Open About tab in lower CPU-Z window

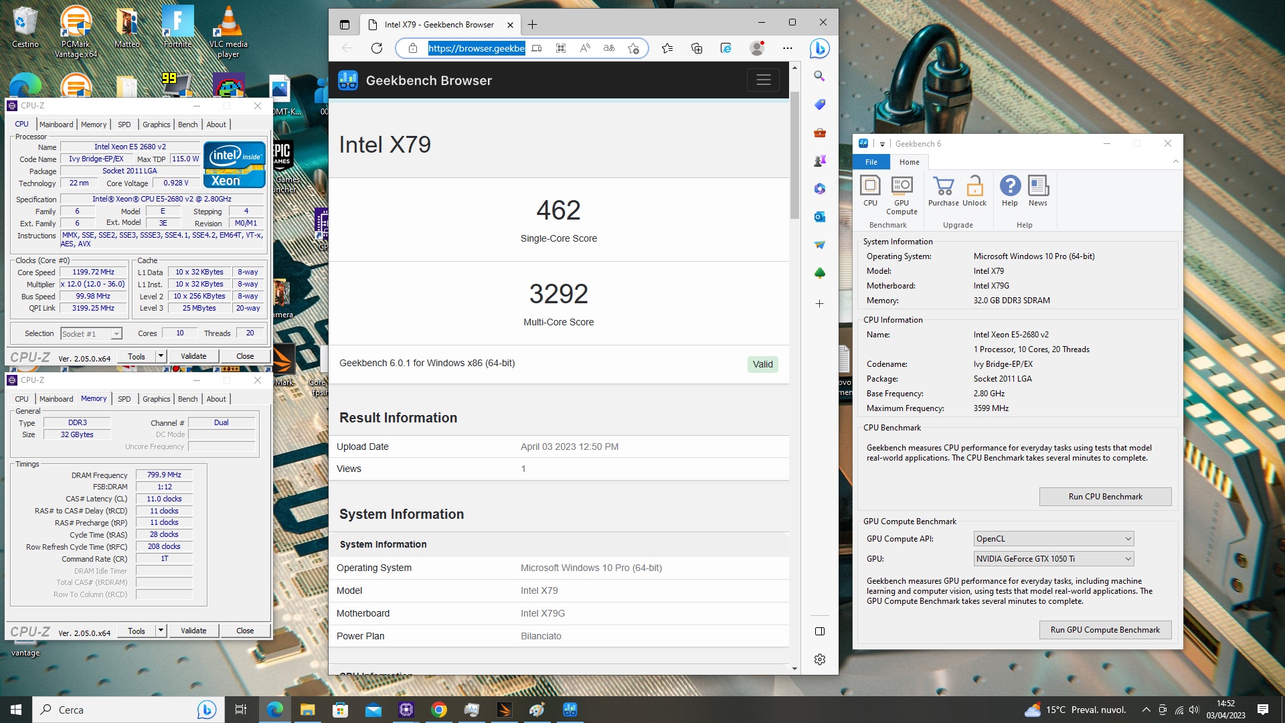point(216,399)
